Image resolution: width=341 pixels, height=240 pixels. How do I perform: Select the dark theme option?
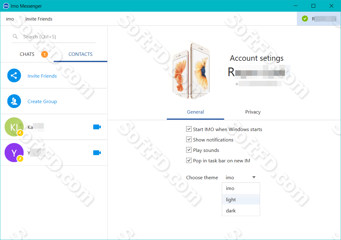click(241, 211)
